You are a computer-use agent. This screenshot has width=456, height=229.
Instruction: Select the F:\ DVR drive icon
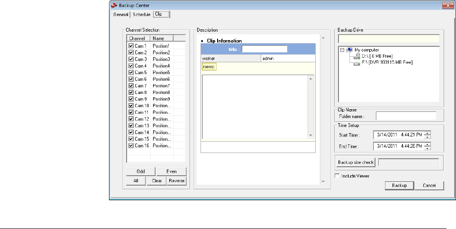pos(357,62)
